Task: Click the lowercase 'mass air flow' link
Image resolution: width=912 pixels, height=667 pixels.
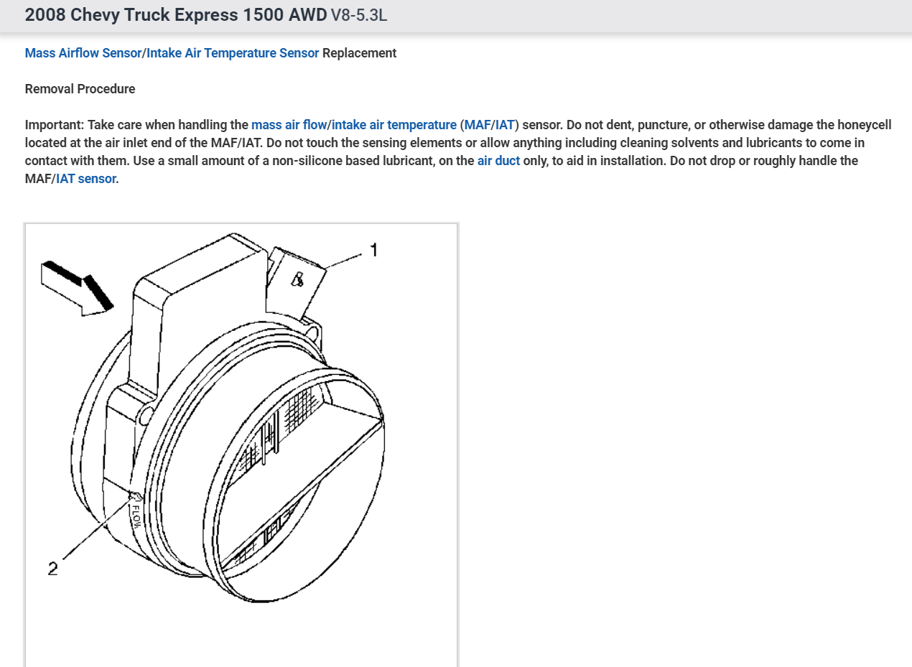Action: coord(289,125)
